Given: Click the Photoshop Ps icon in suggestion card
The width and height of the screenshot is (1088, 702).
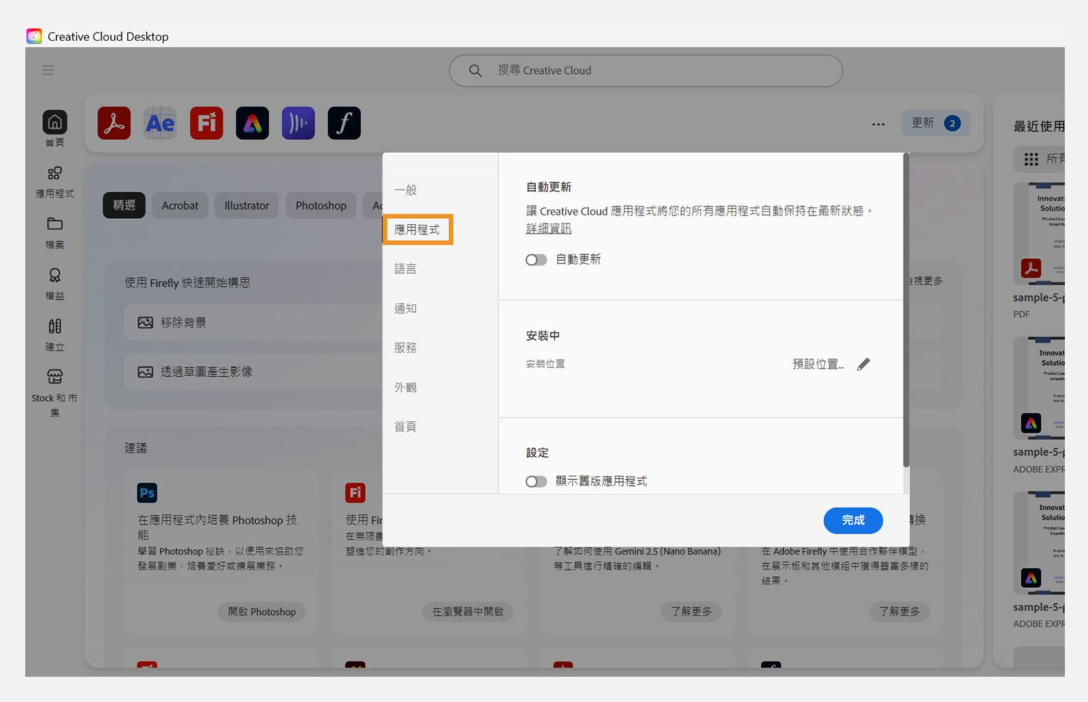Looking at the screenshot, I should tap(147, 493).
